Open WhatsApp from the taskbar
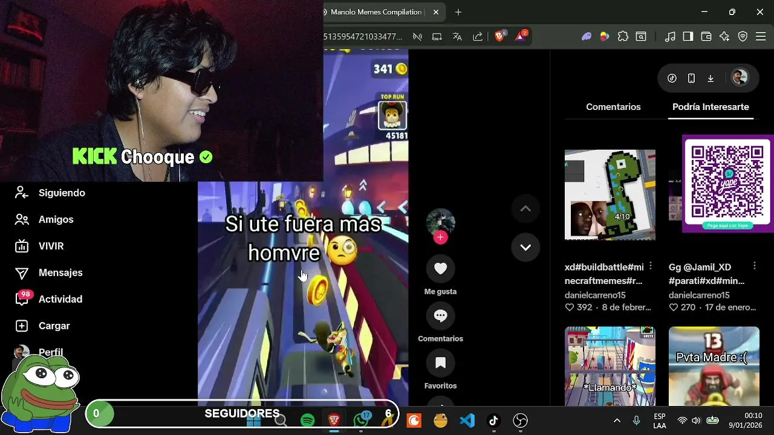 362,420
